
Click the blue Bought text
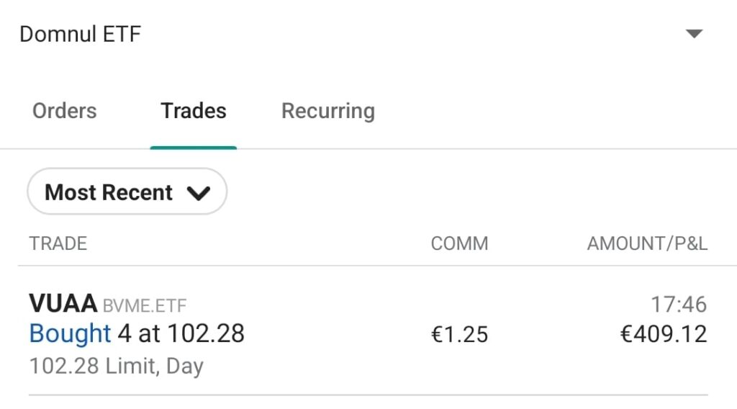tap(70, 333)
